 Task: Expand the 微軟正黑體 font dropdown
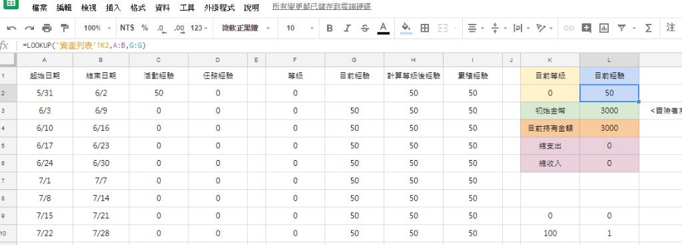[x=246, y=28]
